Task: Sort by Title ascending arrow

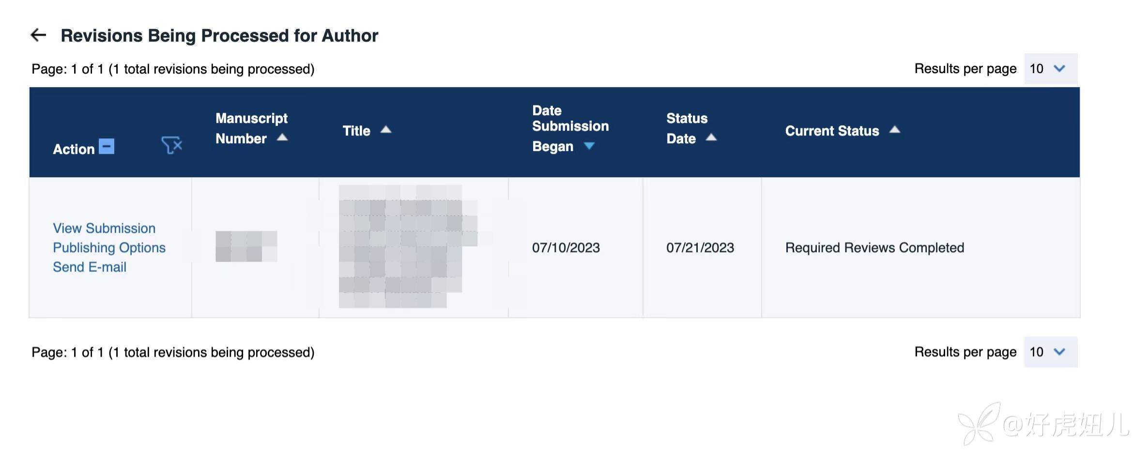Action: coord(386,130)
